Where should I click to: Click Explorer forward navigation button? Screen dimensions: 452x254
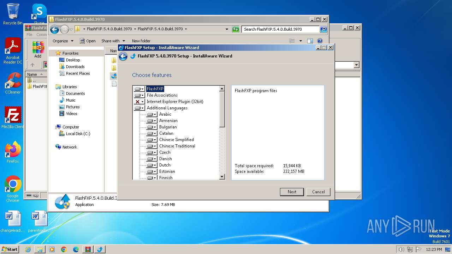64,29
